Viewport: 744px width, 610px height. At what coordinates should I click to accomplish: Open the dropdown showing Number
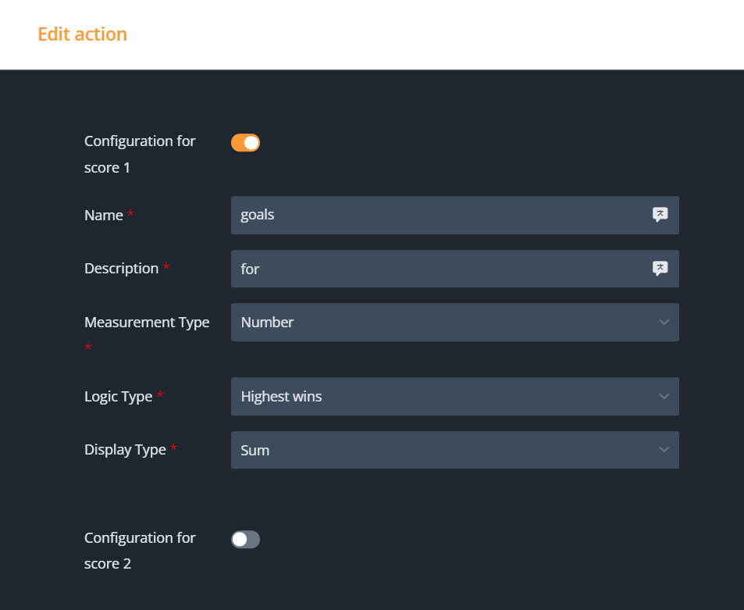[445, 323]
